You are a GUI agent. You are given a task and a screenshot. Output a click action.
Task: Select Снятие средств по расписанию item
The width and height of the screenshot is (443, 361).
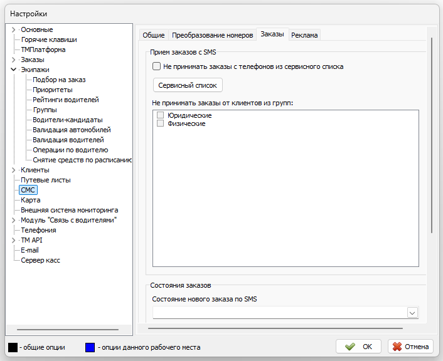82,160
